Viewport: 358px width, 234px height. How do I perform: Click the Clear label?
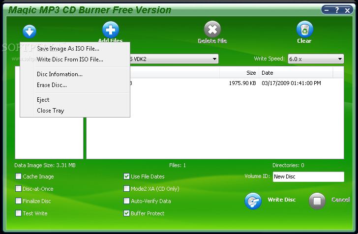[304, 41]
